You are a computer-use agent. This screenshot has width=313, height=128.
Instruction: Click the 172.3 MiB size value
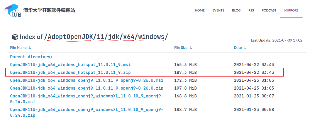pyautogui.click(x=186, y=80)
